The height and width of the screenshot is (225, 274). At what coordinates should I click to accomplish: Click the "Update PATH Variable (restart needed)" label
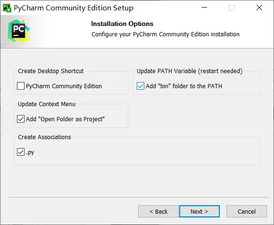190,71
